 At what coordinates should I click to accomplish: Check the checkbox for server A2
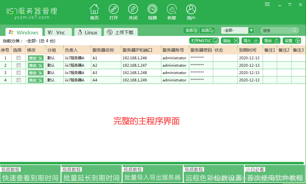tap(18, 65)
